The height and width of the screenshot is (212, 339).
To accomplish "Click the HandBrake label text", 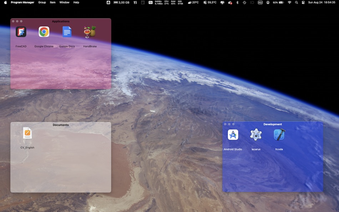I will (90, 46).
